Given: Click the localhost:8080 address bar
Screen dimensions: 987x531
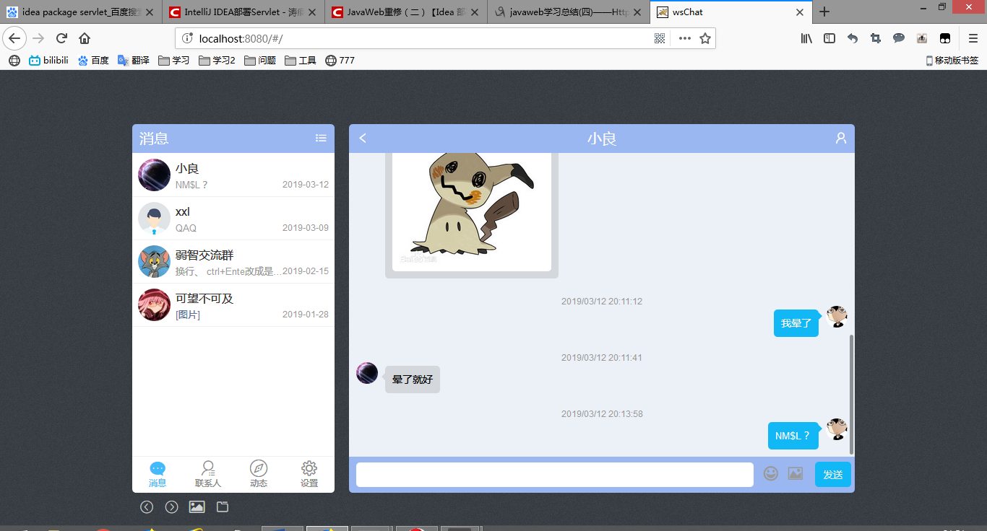Looking at the screenshot, I should coord(445,38).
